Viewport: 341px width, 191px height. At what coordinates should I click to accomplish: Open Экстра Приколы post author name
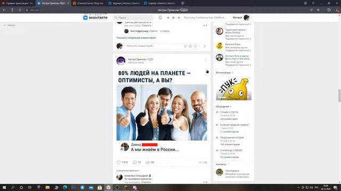(x=141, y=59)
